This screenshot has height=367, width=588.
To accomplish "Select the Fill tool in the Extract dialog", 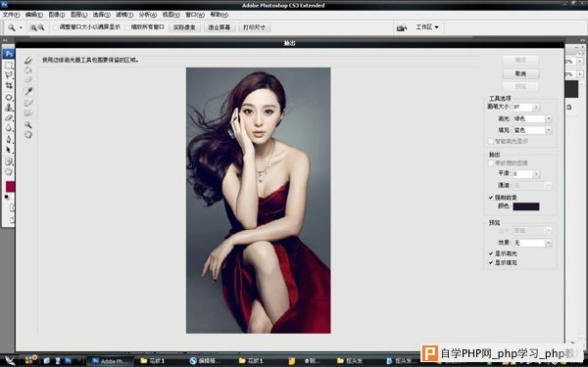I will click(x=28, y=70).
